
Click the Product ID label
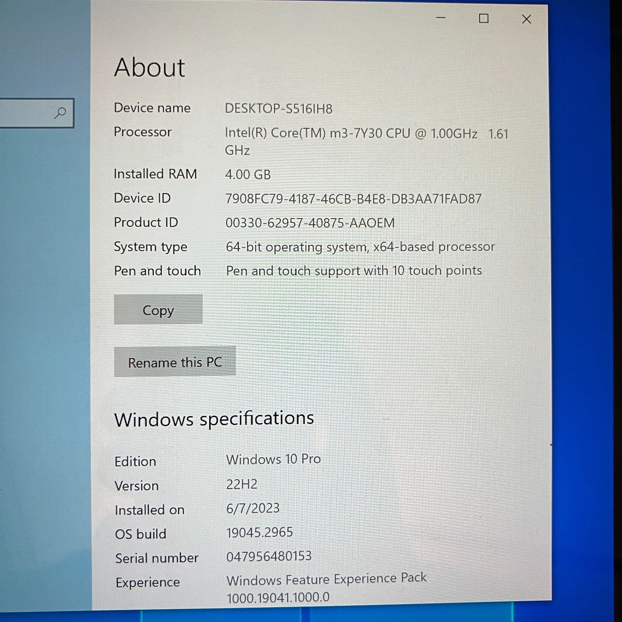[x=146, y=222]
